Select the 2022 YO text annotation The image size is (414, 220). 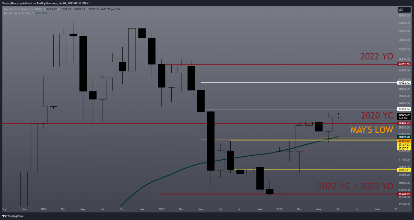(x=377, y=56)
